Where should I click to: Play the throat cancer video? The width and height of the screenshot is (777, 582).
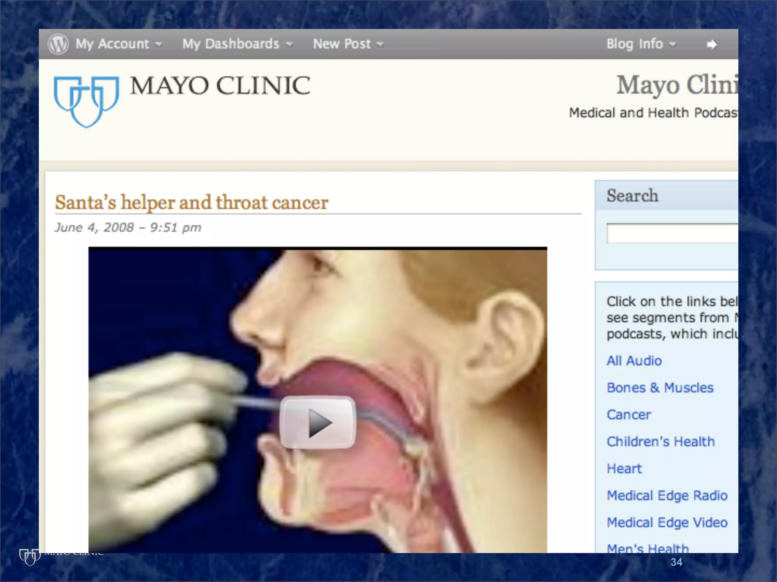318,422
